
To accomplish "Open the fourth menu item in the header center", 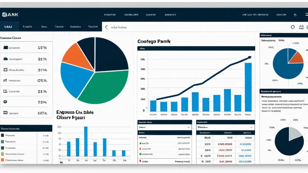I will [x=170, y=15].
